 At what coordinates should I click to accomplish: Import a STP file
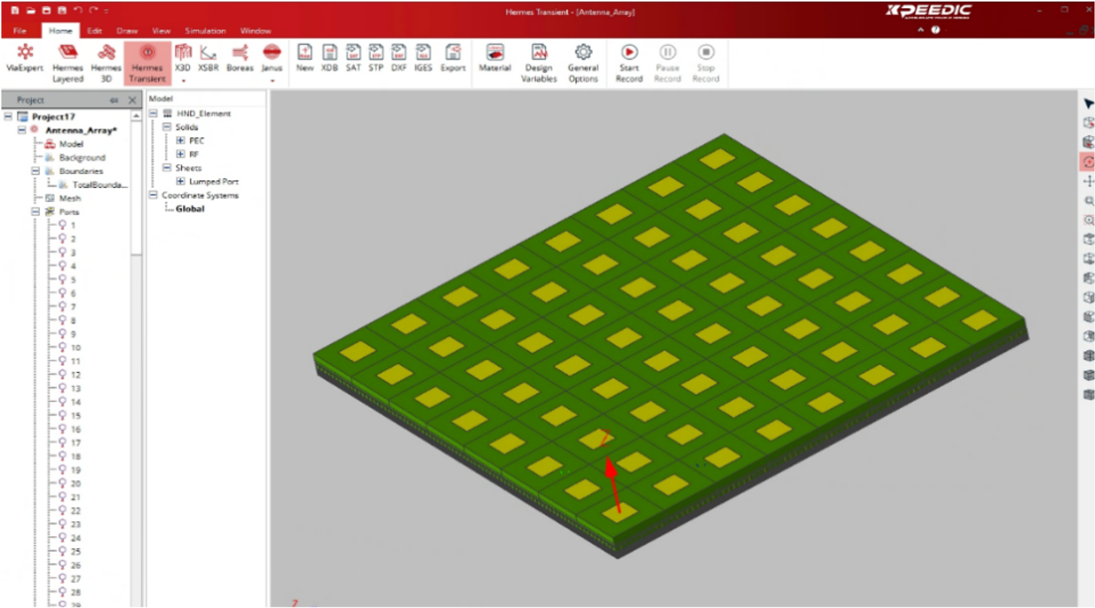(376, 59)
